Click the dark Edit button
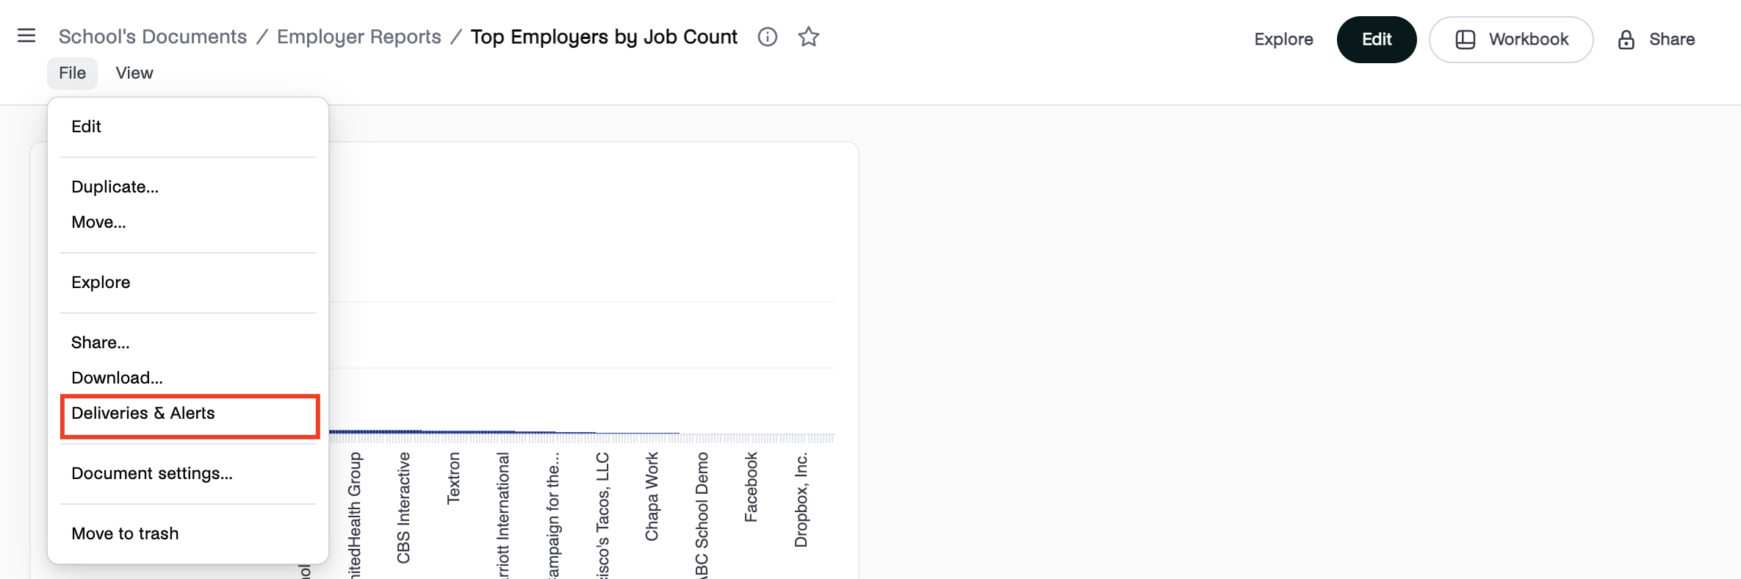This screenshot has height=579, width=1741. [x=1377, y=40]
